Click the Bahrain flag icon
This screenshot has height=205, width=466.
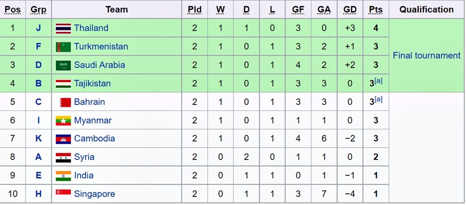63,102
